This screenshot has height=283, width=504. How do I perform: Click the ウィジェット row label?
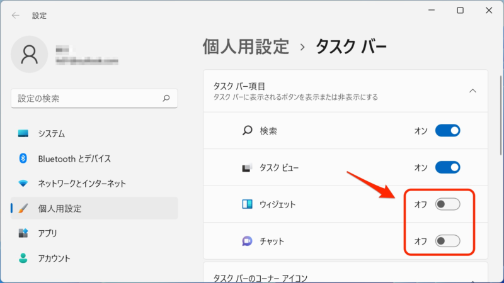click(x=277, y=204)
